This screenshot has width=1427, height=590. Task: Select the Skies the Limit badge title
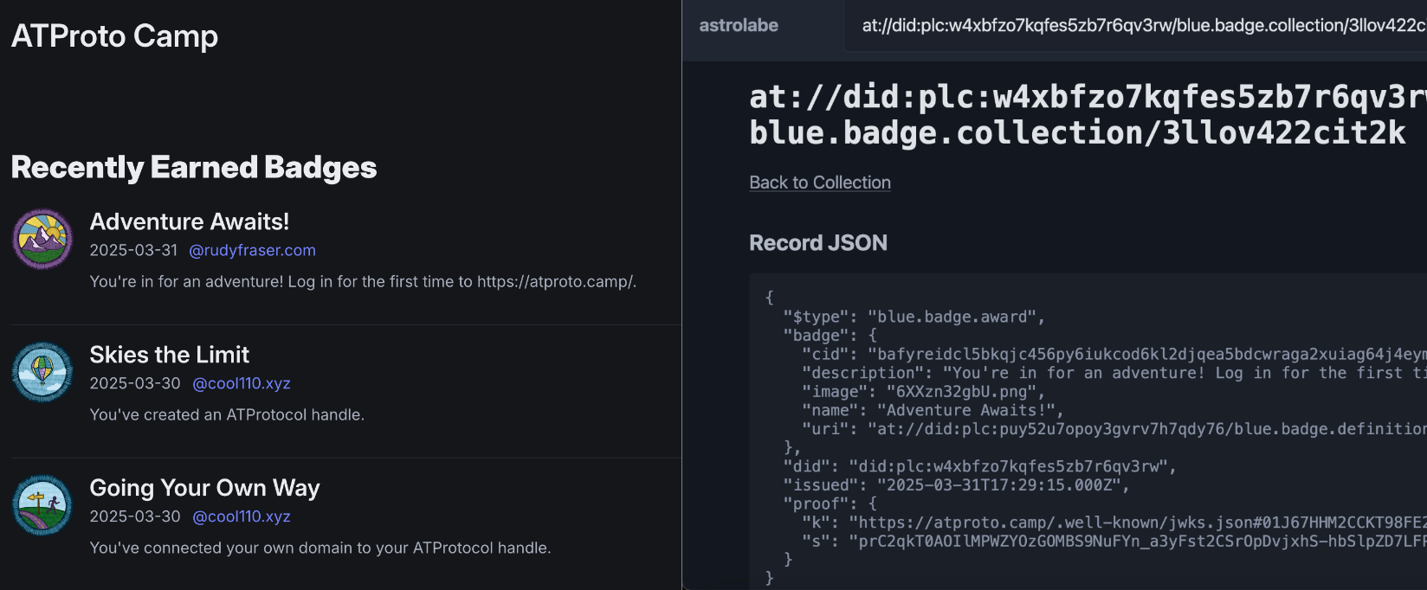[170, 356]
